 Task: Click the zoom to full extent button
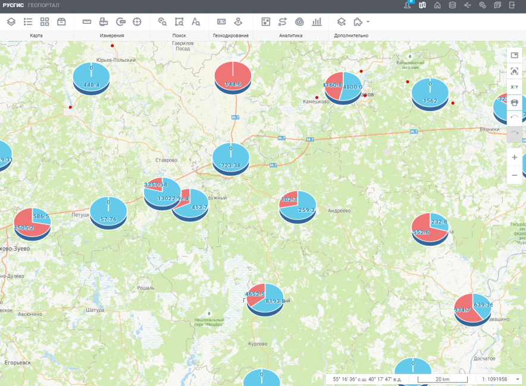point(514,71)
